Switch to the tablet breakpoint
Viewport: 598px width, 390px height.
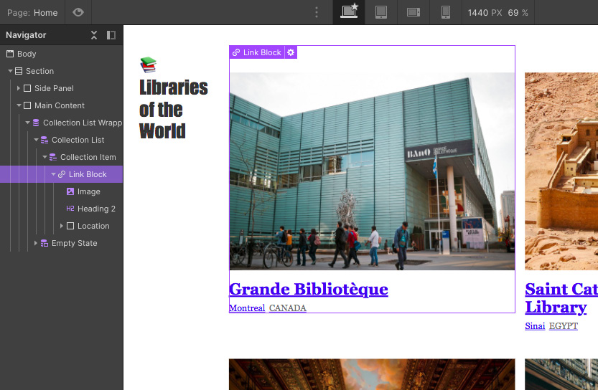coord(381,12)
